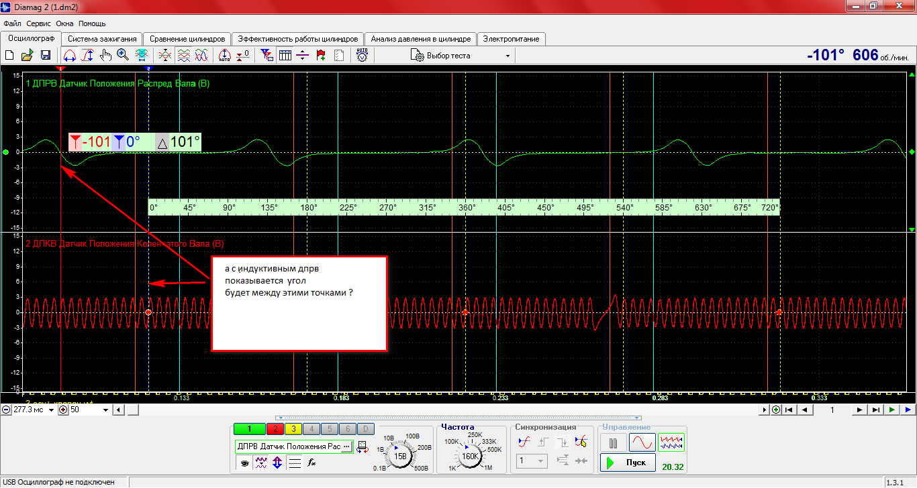Open a file with the folder icon
The height and width of the screenshot is (488, 917).
(28, 56)
